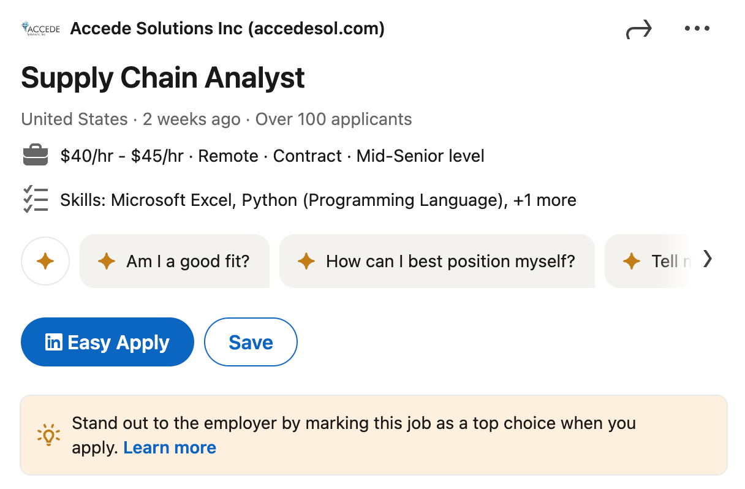Select the 'United States' location text

coord(74,119)
